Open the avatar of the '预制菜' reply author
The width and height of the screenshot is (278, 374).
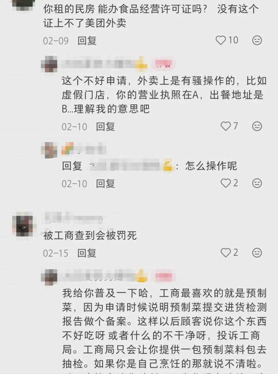(x=49, y=276)
